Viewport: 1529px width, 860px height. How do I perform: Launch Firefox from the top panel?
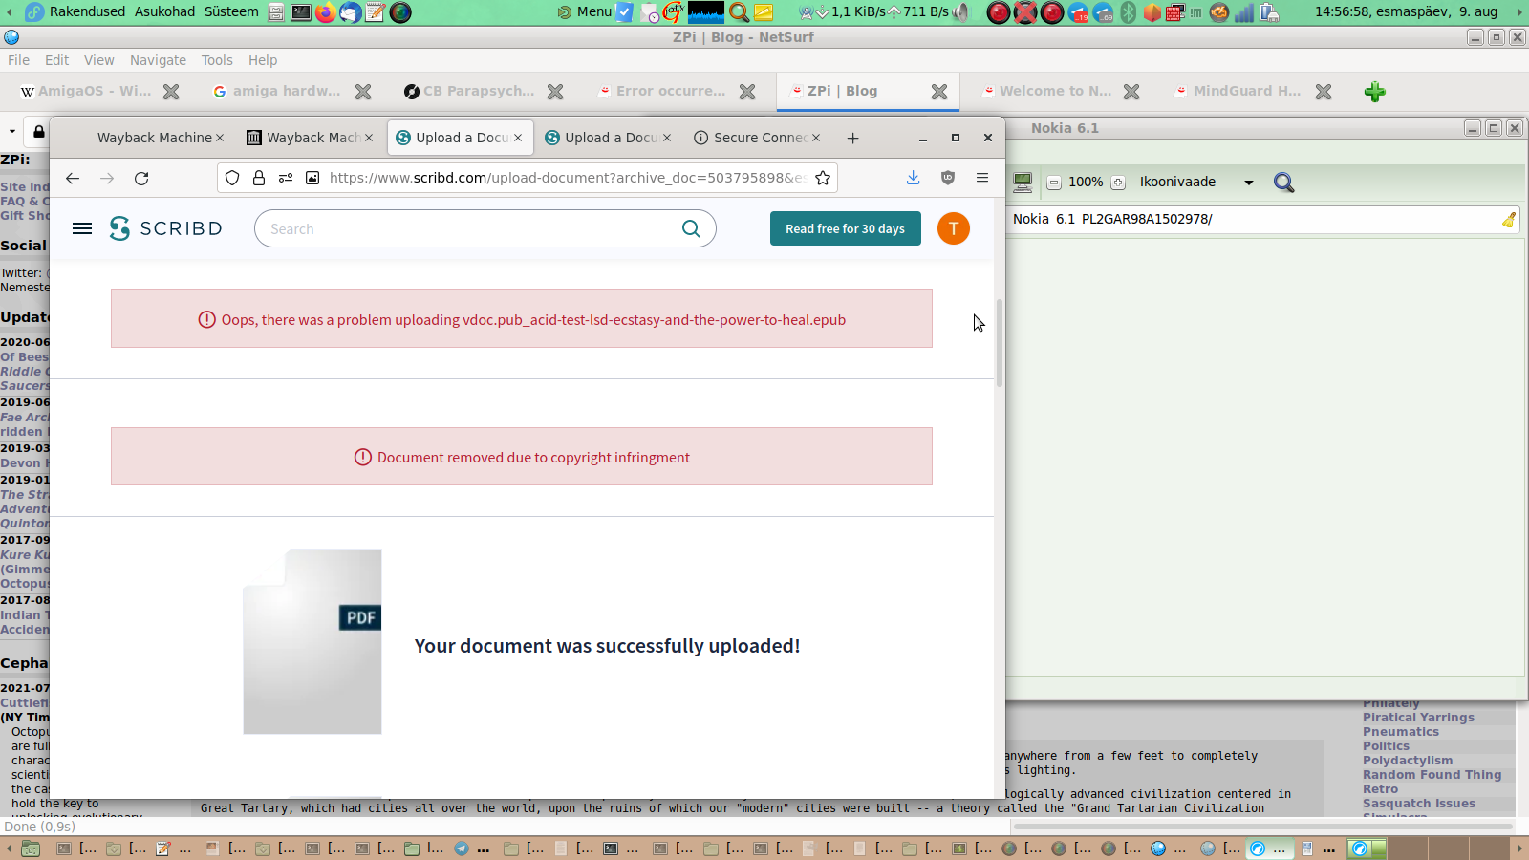coord(326,12)
